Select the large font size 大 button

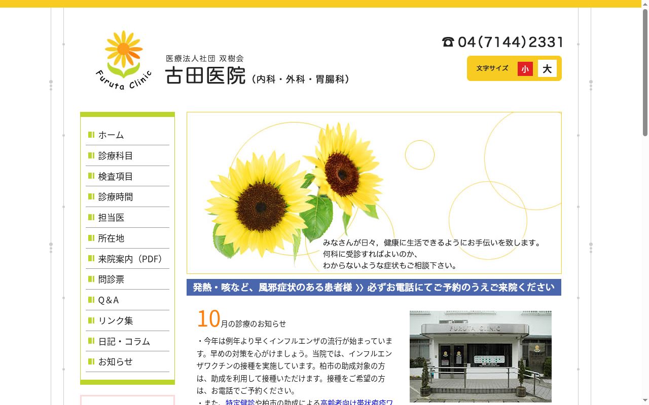click(547, 69)
